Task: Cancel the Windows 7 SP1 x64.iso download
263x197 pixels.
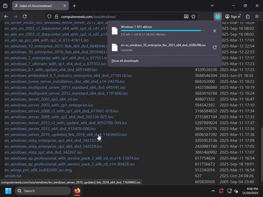Action: (214, 31)
